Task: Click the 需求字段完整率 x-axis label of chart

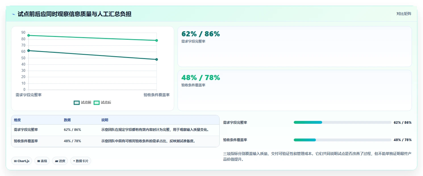Action: click(x=28, y=95)
